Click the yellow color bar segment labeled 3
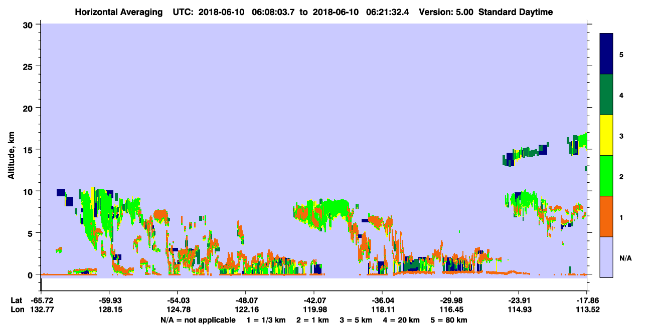The image size is (652, 334). point(606,135)
